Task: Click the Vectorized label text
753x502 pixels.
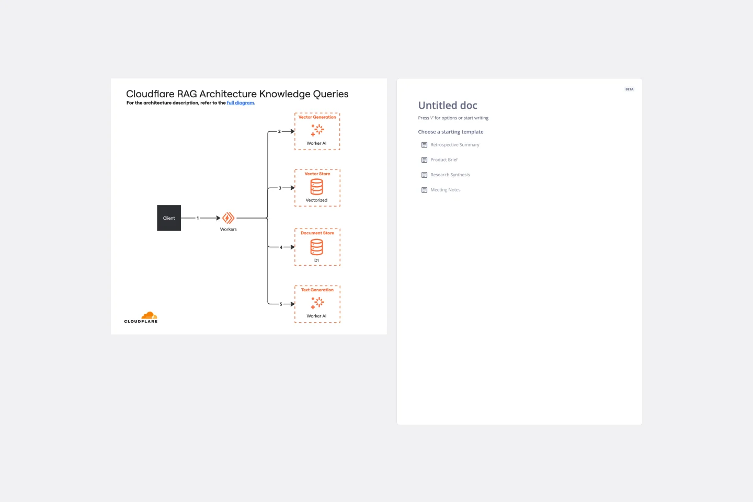Action: [x=317, y=200]
